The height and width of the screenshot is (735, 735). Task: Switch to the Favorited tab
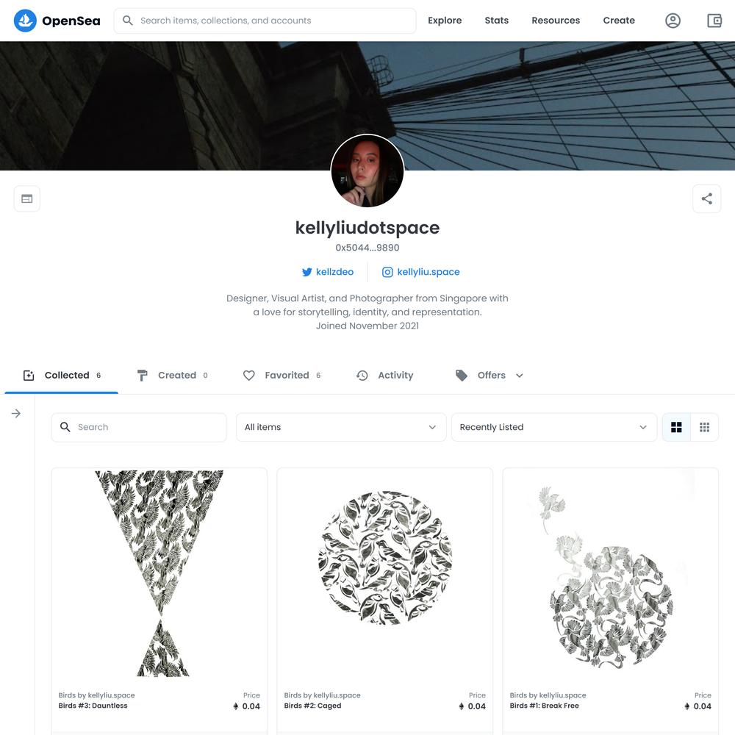click(x=282, y=376)
